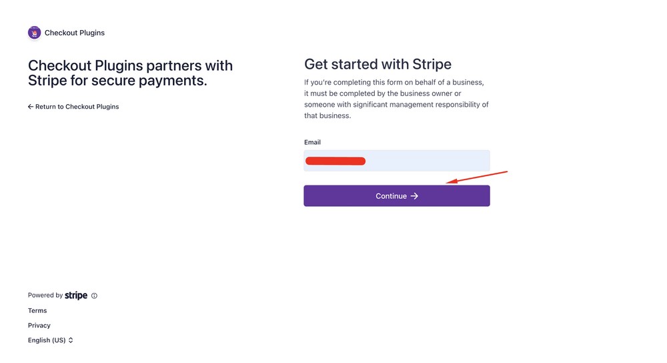The width and height of the screenshot is (667, 363).
Task: Click the 'partners with Stripe for secure payments' headline
Action: [130, 73]
